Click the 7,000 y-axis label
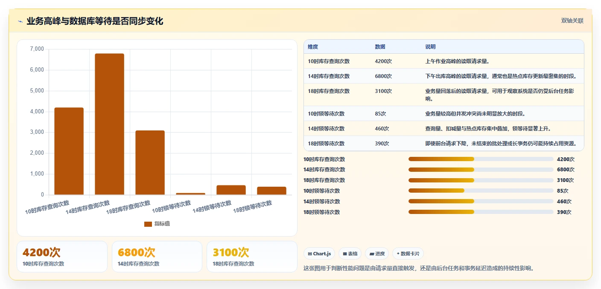Image resolution: width=601 pixels, height=289 pixels. point(37,49)
